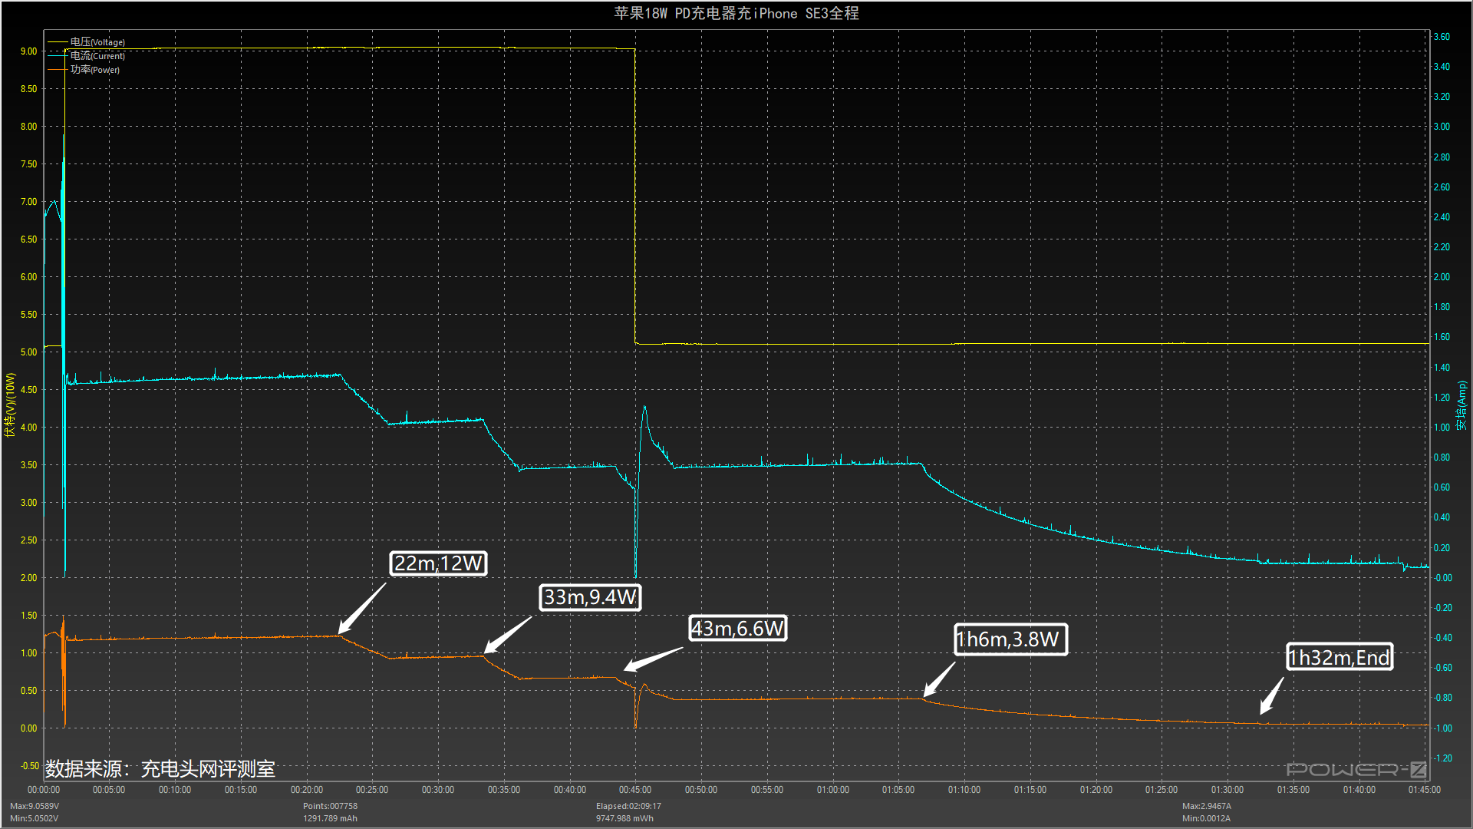Click the 00:45:00 time axis label
This screenshot has width=1473, height=829.
click(635, 790)
